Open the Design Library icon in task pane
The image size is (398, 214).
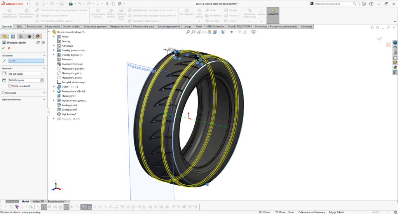(395, 53)
